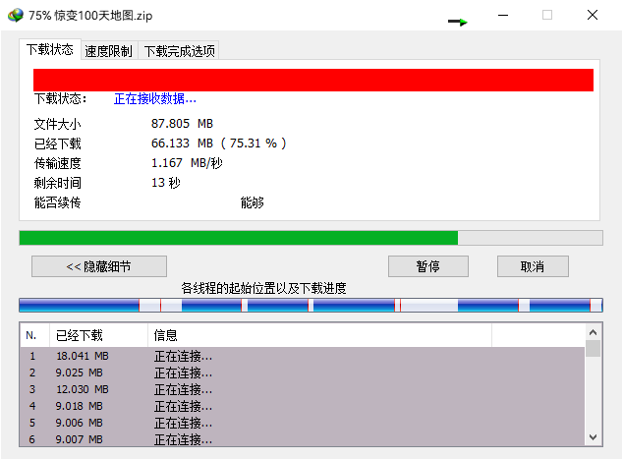Click the blue thread segments progress bar

point(311,305)
